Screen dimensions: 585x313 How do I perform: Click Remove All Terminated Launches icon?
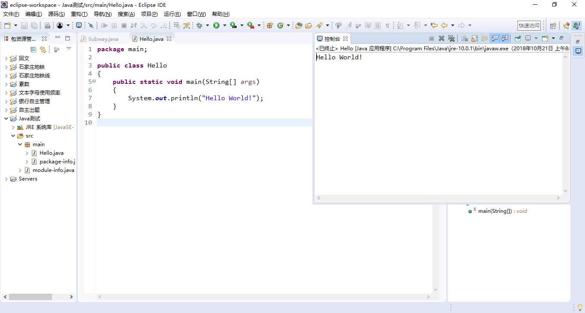(451, 38)
